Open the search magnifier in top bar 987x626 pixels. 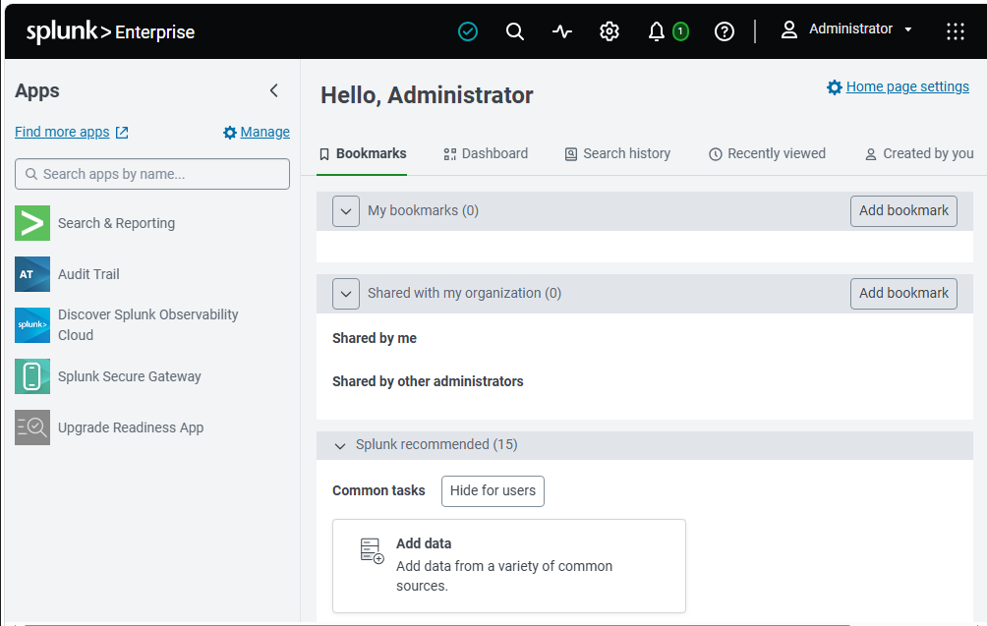[x=515, y=30]
